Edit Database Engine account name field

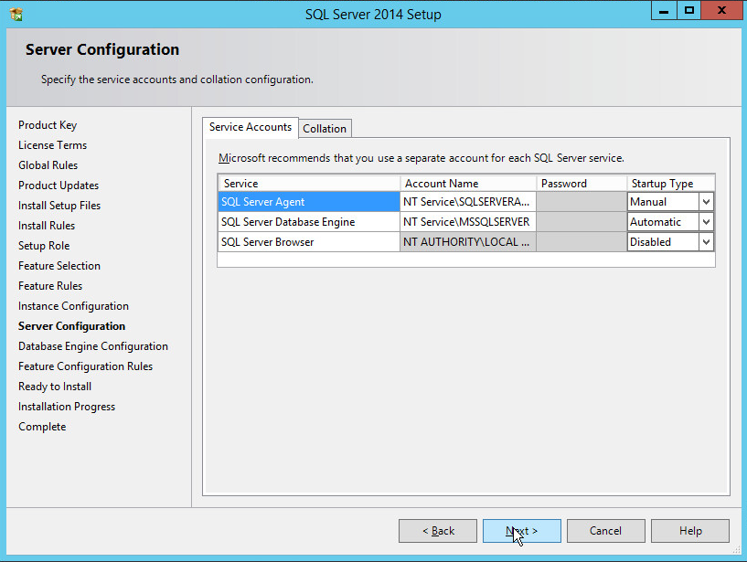[x=467, y=222]
